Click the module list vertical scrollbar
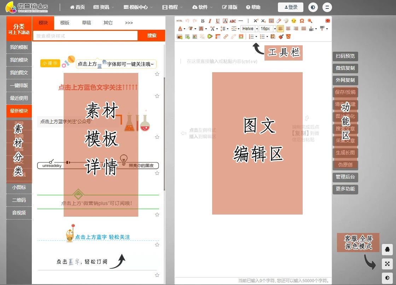The height and width of the screenshot is (285, 396). pyautogui.click(x=164, y=134)
